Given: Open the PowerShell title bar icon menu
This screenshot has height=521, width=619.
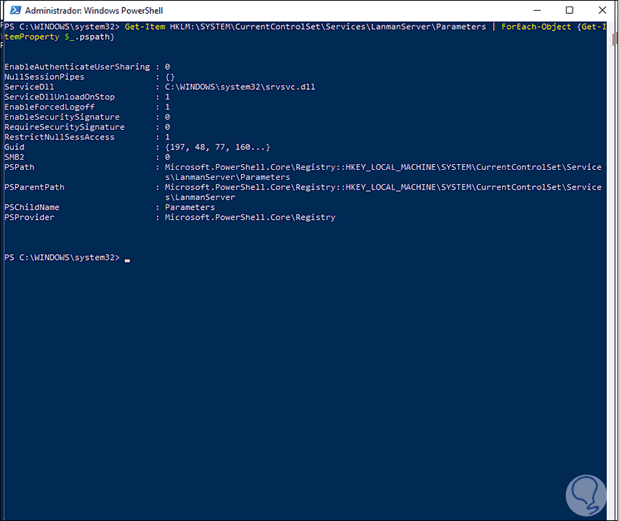Looking at the screenshot, I should [15, 10].
